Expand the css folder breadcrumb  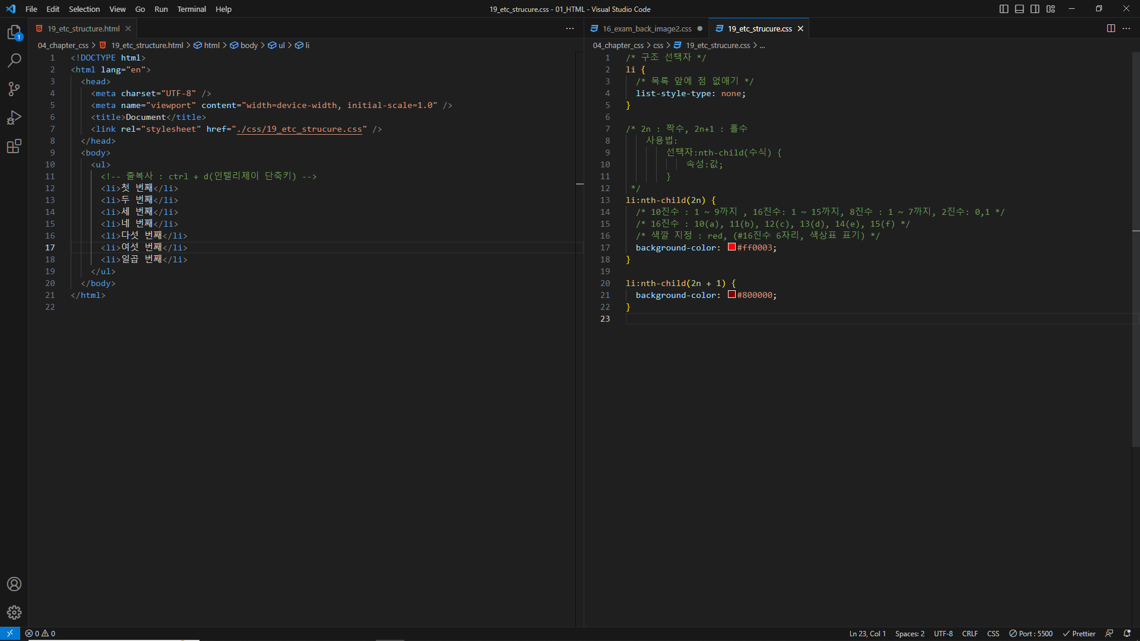tap(658, 45)
